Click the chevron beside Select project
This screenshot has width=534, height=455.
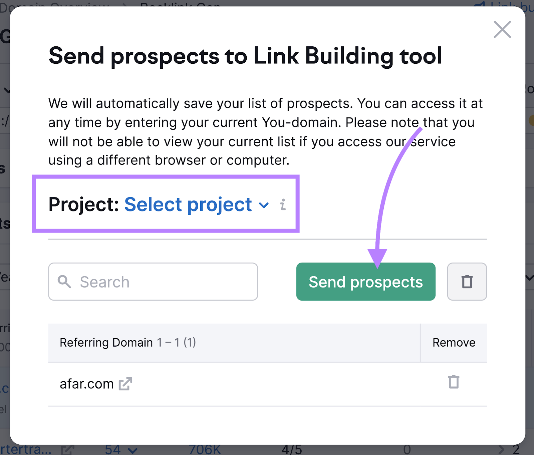pos(264,205)
